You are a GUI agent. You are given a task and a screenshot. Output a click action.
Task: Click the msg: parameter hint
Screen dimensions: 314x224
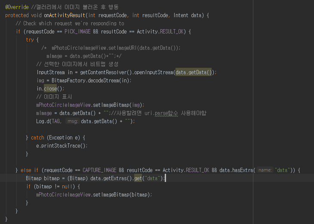(73, 121)
